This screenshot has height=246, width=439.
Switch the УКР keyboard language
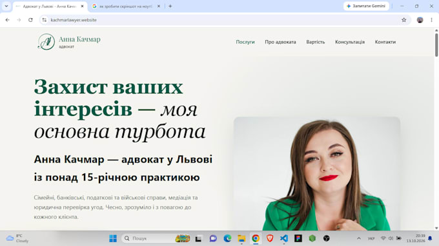[x=371, y=238]
